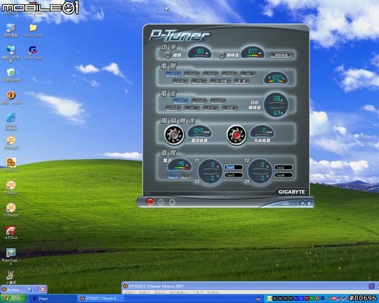Click the power supply fan icon
The width and height of the screenshot is (379, 303).
click(174, 135)
